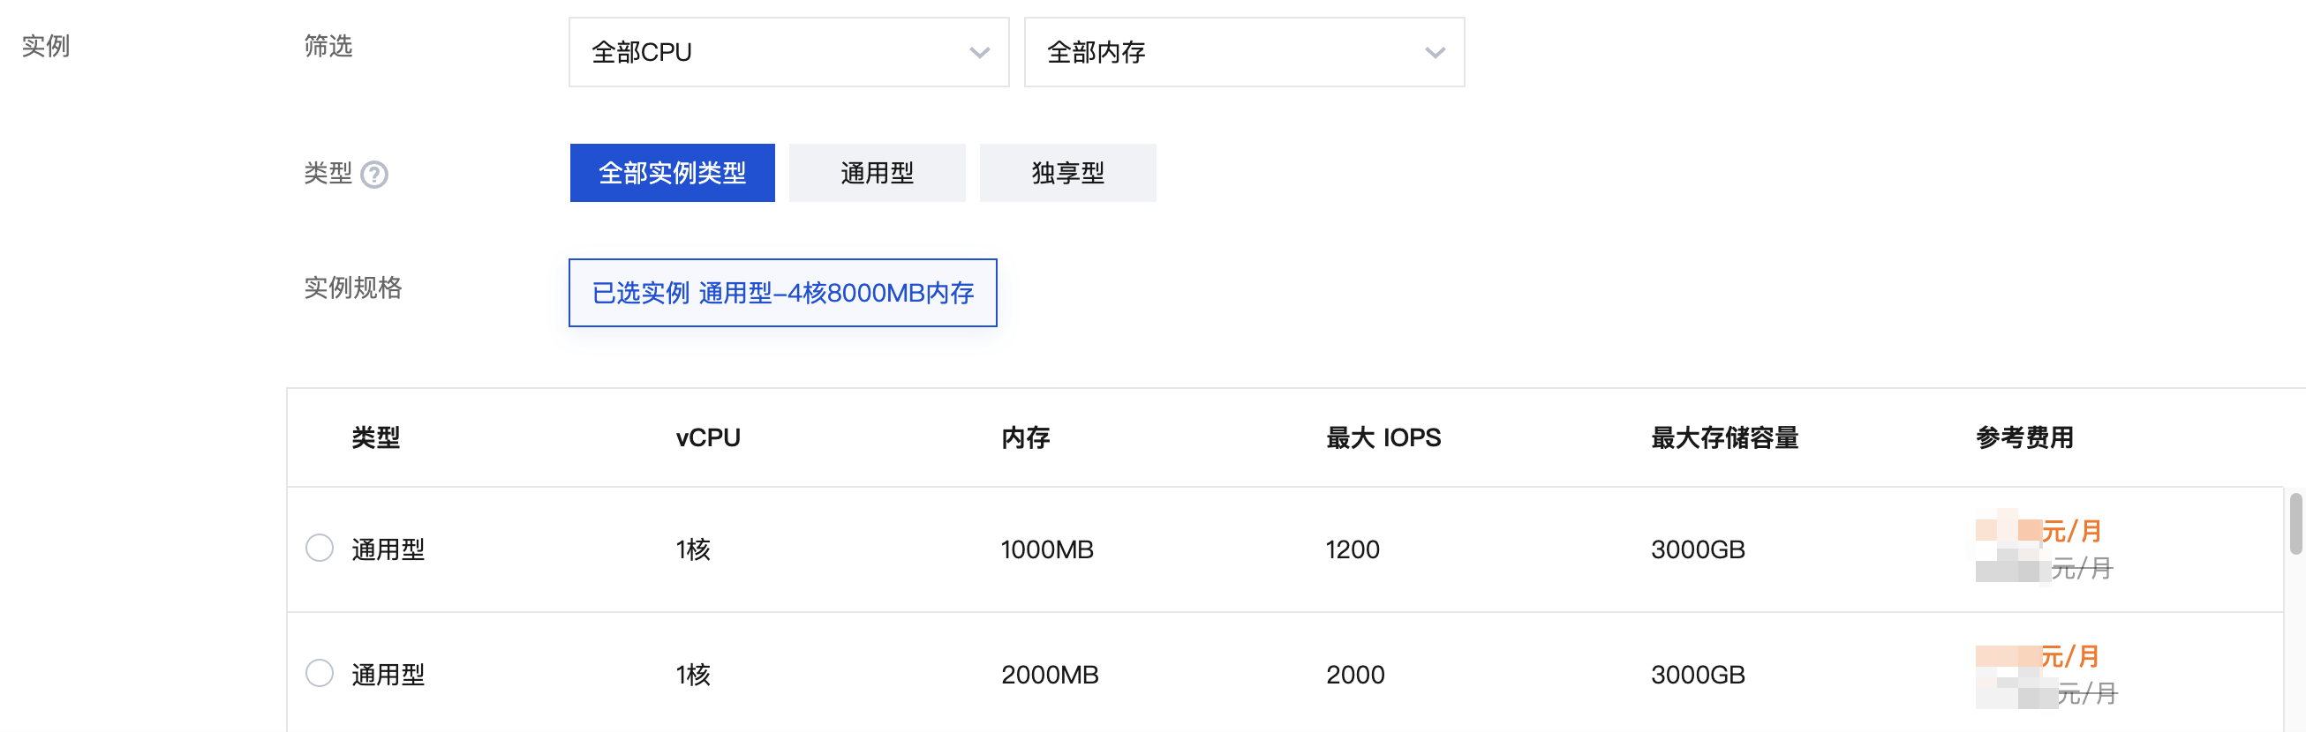This screenshot has width=2306, height=732.
Task: Select the 1核 1000MB 通用型 radio button
Action: click(320, 548)
